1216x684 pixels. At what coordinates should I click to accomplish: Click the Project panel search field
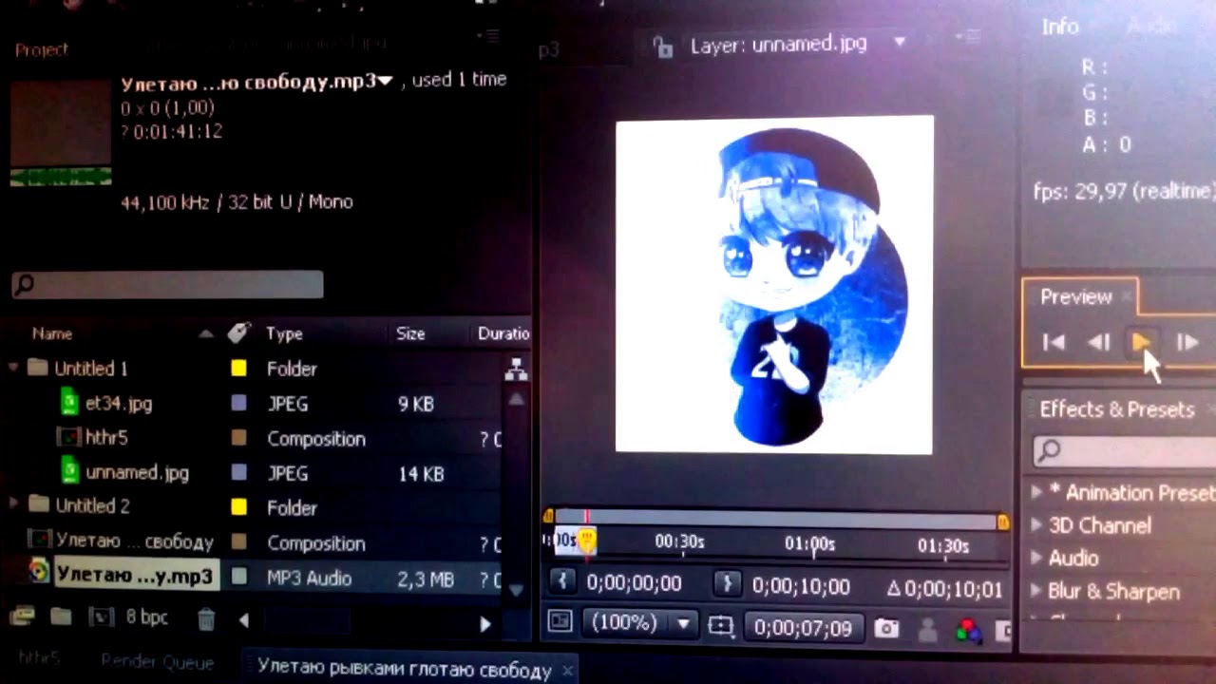pyautogui.click(x=167, y=283)
